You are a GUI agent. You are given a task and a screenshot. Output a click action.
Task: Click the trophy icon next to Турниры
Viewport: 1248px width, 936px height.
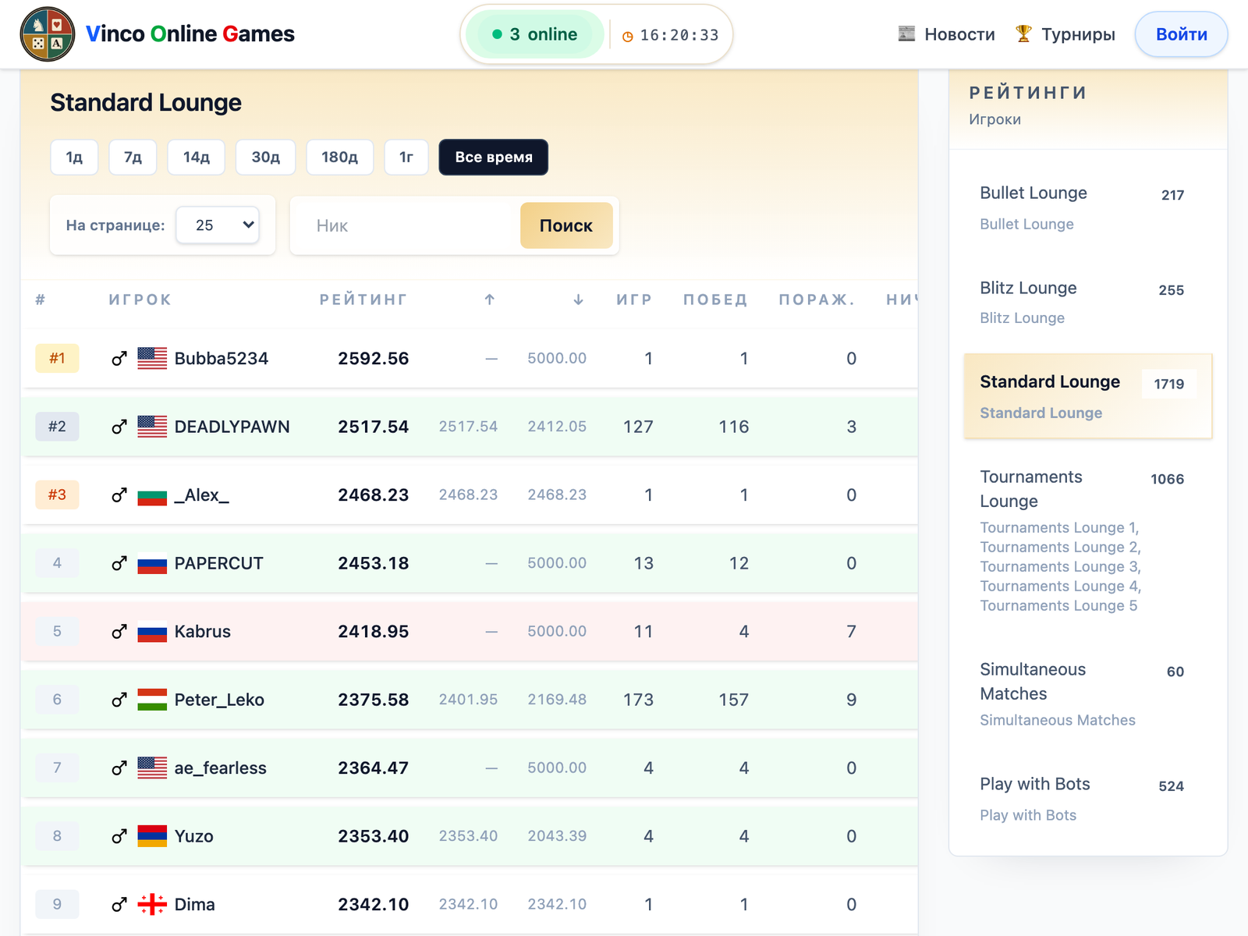coord(1023,34)
